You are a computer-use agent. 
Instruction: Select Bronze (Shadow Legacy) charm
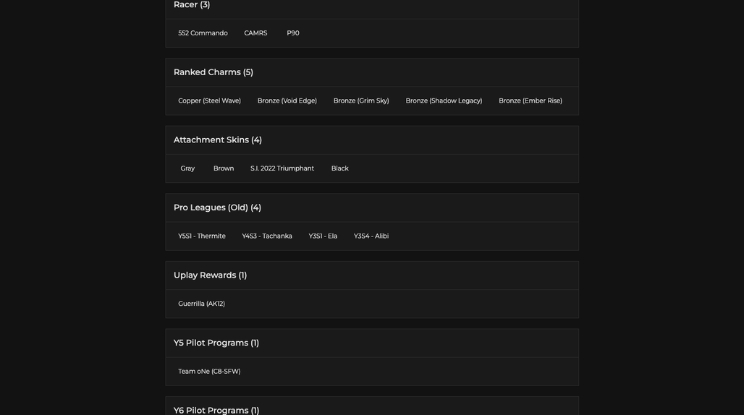tap(444, 101)
